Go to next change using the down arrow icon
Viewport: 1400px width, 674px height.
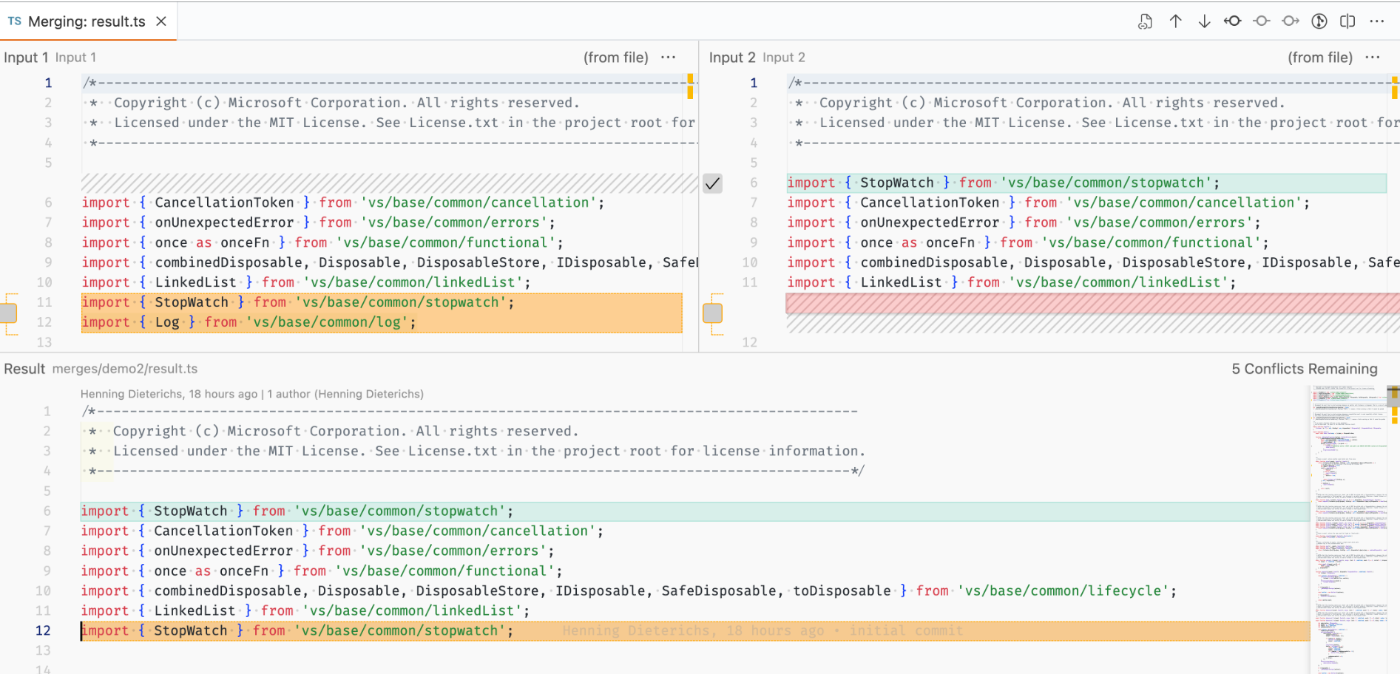1204,21
